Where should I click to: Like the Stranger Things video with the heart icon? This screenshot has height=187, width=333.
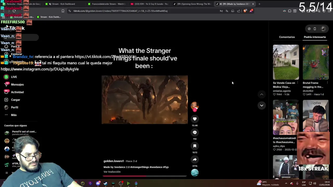point(195,119)
